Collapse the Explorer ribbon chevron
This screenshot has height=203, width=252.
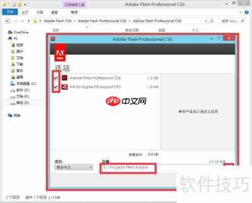point(240,12)
